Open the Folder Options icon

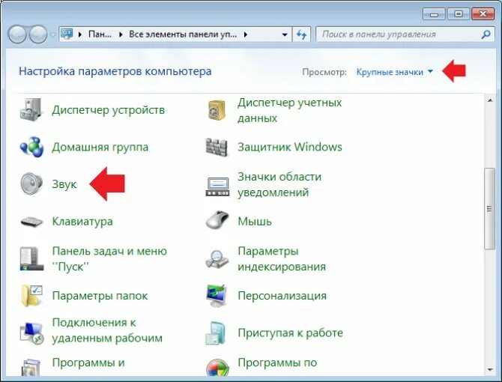coord(31,295)
